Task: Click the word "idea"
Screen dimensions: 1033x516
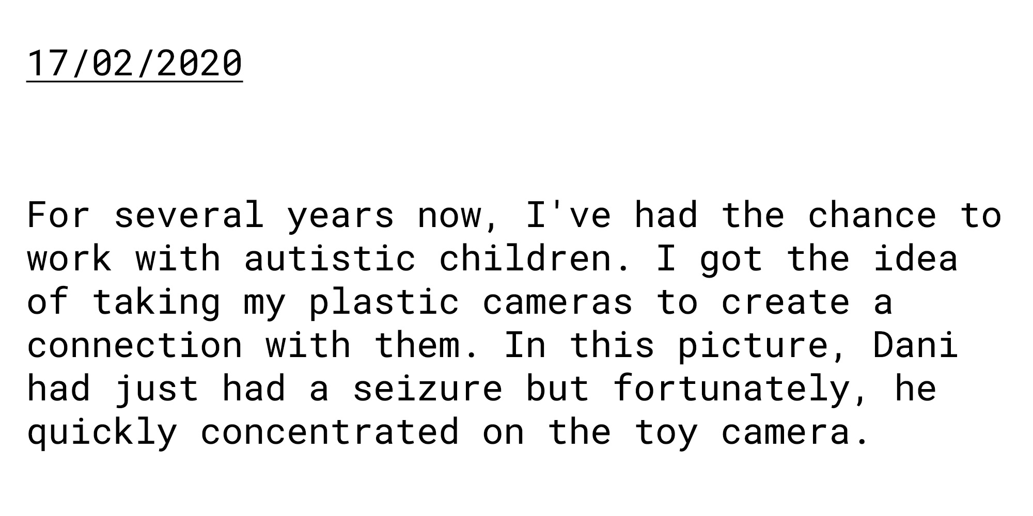Action: tap(915, 258)
